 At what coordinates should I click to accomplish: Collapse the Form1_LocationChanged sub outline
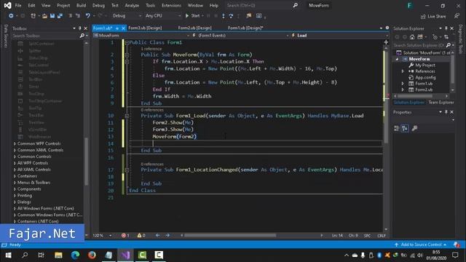point(127,170)
